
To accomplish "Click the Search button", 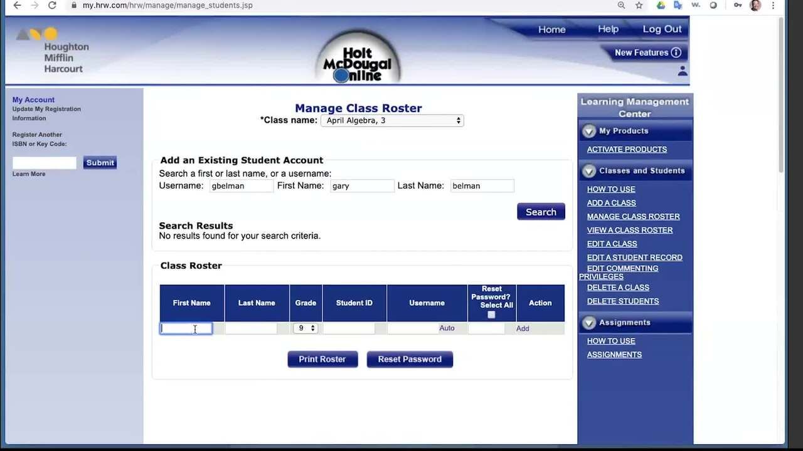I will (540, 212).
